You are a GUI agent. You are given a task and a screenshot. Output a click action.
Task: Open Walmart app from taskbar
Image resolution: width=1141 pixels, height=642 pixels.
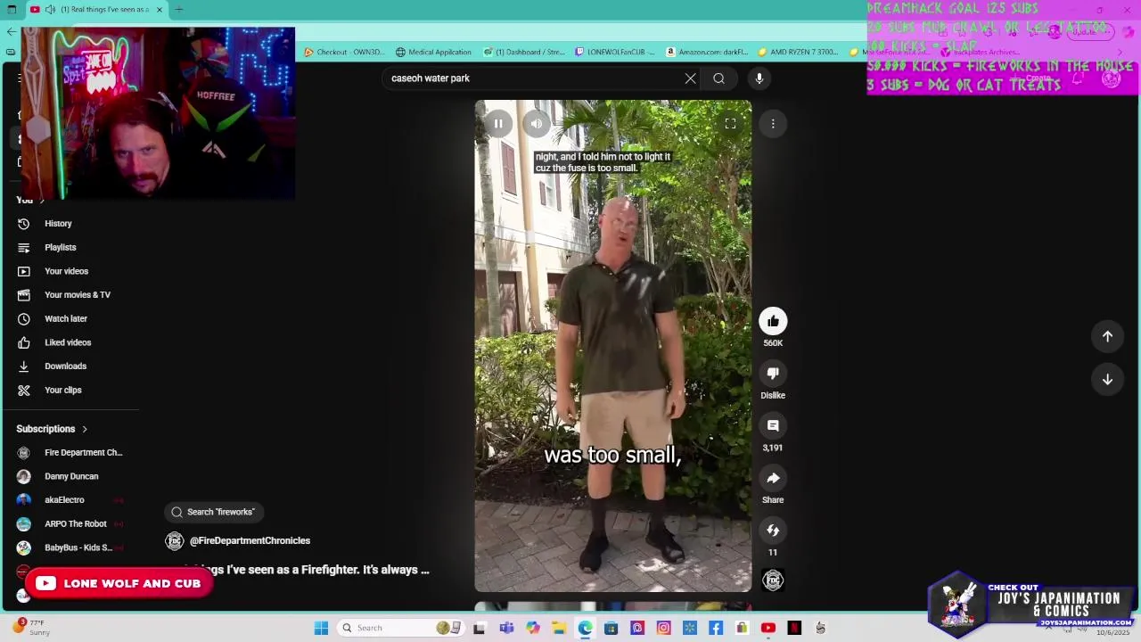click(x=689, y=628)
